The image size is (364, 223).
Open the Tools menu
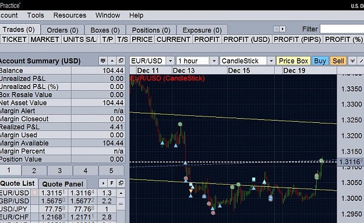click(36, 15)
